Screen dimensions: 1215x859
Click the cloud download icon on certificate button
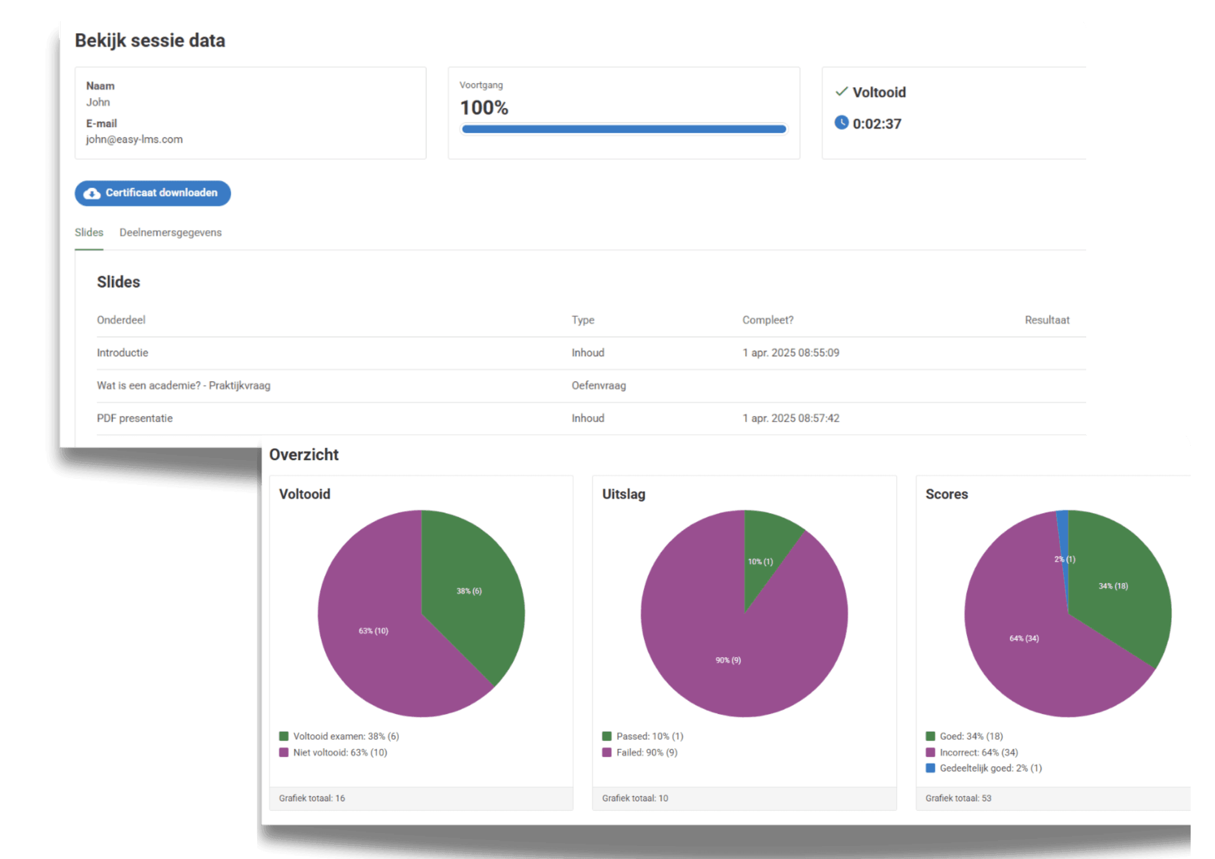pos(92,194)
